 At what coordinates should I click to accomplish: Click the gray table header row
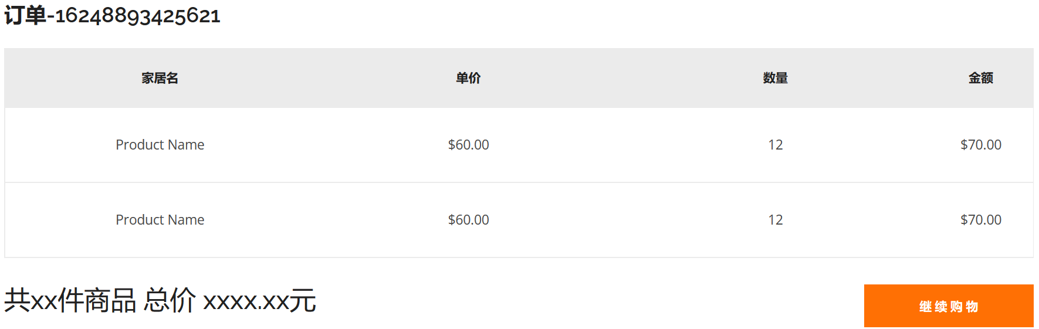click(x=616, y=78)
